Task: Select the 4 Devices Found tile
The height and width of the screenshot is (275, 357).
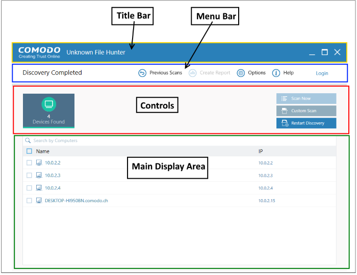Action: pos(49,111)
